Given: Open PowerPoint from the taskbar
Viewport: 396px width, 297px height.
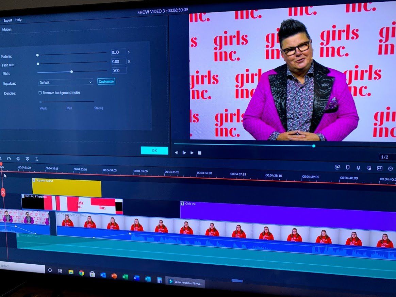Looking at the screenshot, I should click(114, 276).
